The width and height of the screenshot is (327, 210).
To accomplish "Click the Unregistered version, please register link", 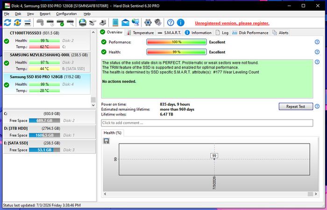I will (x=232, y=23).
